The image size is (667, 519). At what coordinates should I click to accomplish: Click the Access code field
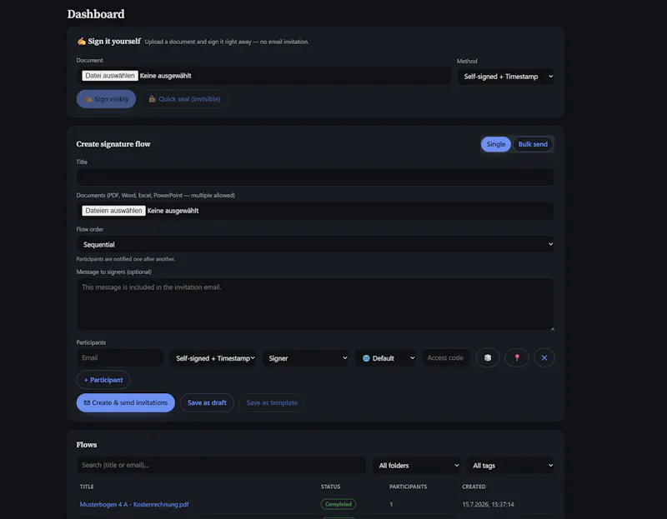click(x=445, y=358)
